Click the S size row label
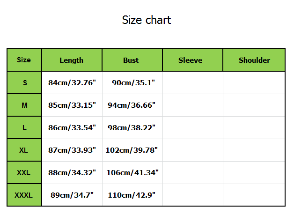Image resolution: width=294 pixels, height=215 pixels. (x=24, y=83)
